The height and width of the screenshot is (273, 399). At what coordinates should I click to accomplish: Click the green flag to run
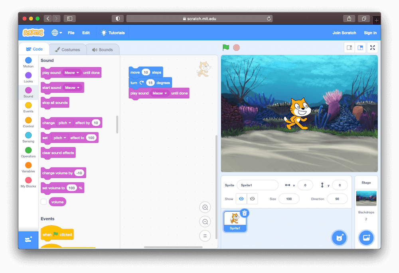coord(226,47)
